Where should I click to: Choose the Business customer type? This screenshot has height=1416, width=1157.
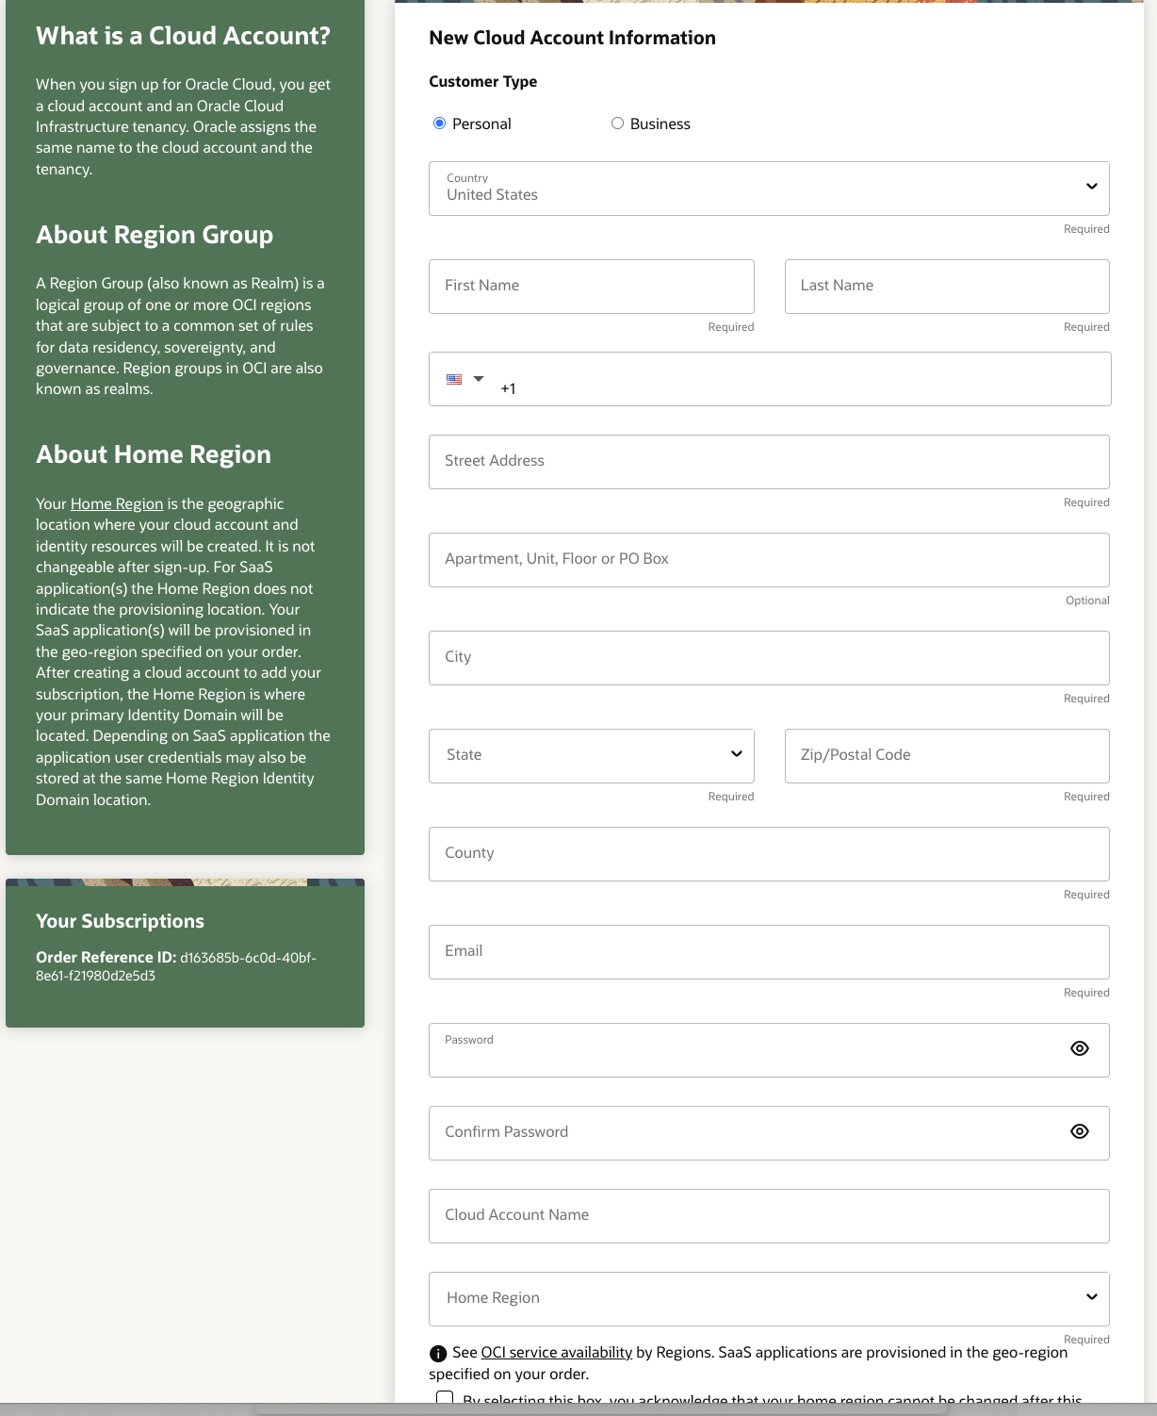pyautogui.click(x=618, y=123)
